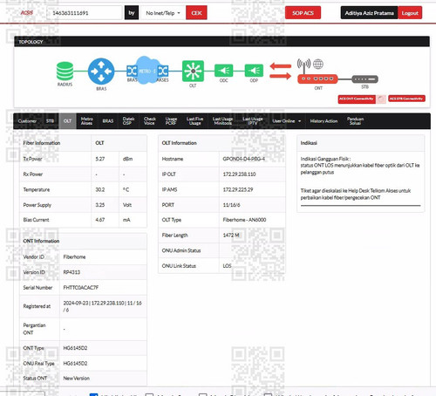Click the OLT Type value Fiberhome - AN6000
Screen dimensions: 436x396
pyautogui.click(x=244, y=220)
